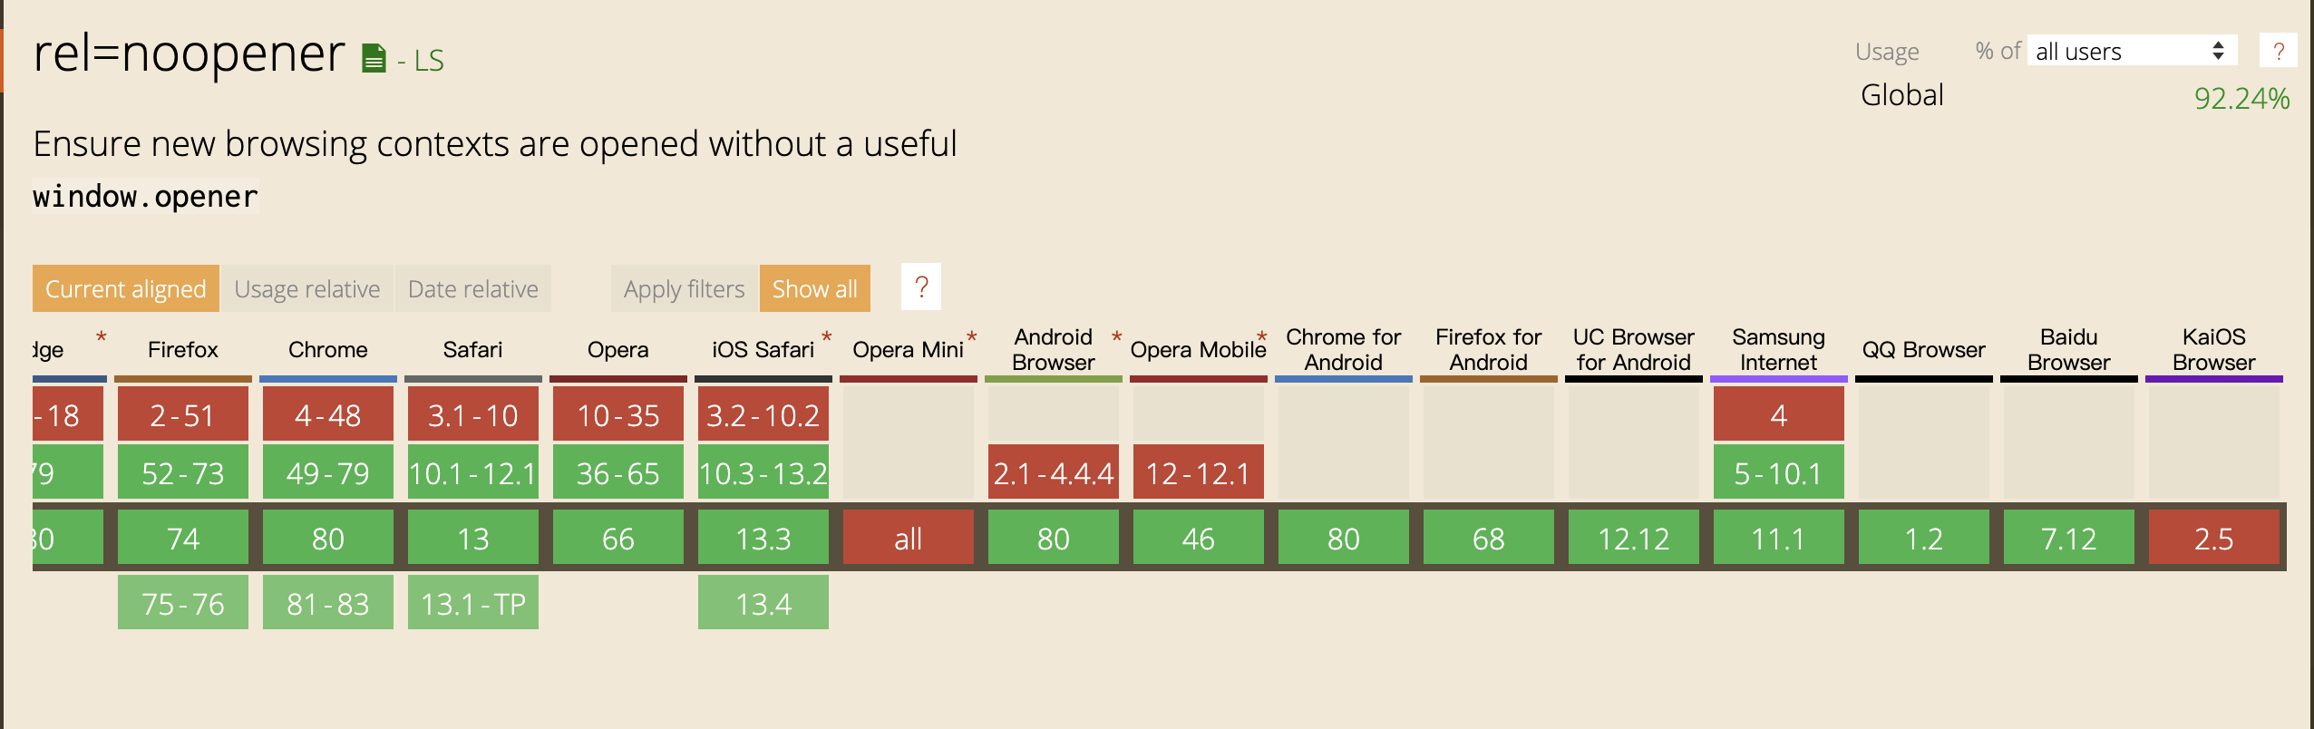Click the Firefox 52-73 support cell
2314x729 pixels.
pyautogui.click(x=183, y=473)
